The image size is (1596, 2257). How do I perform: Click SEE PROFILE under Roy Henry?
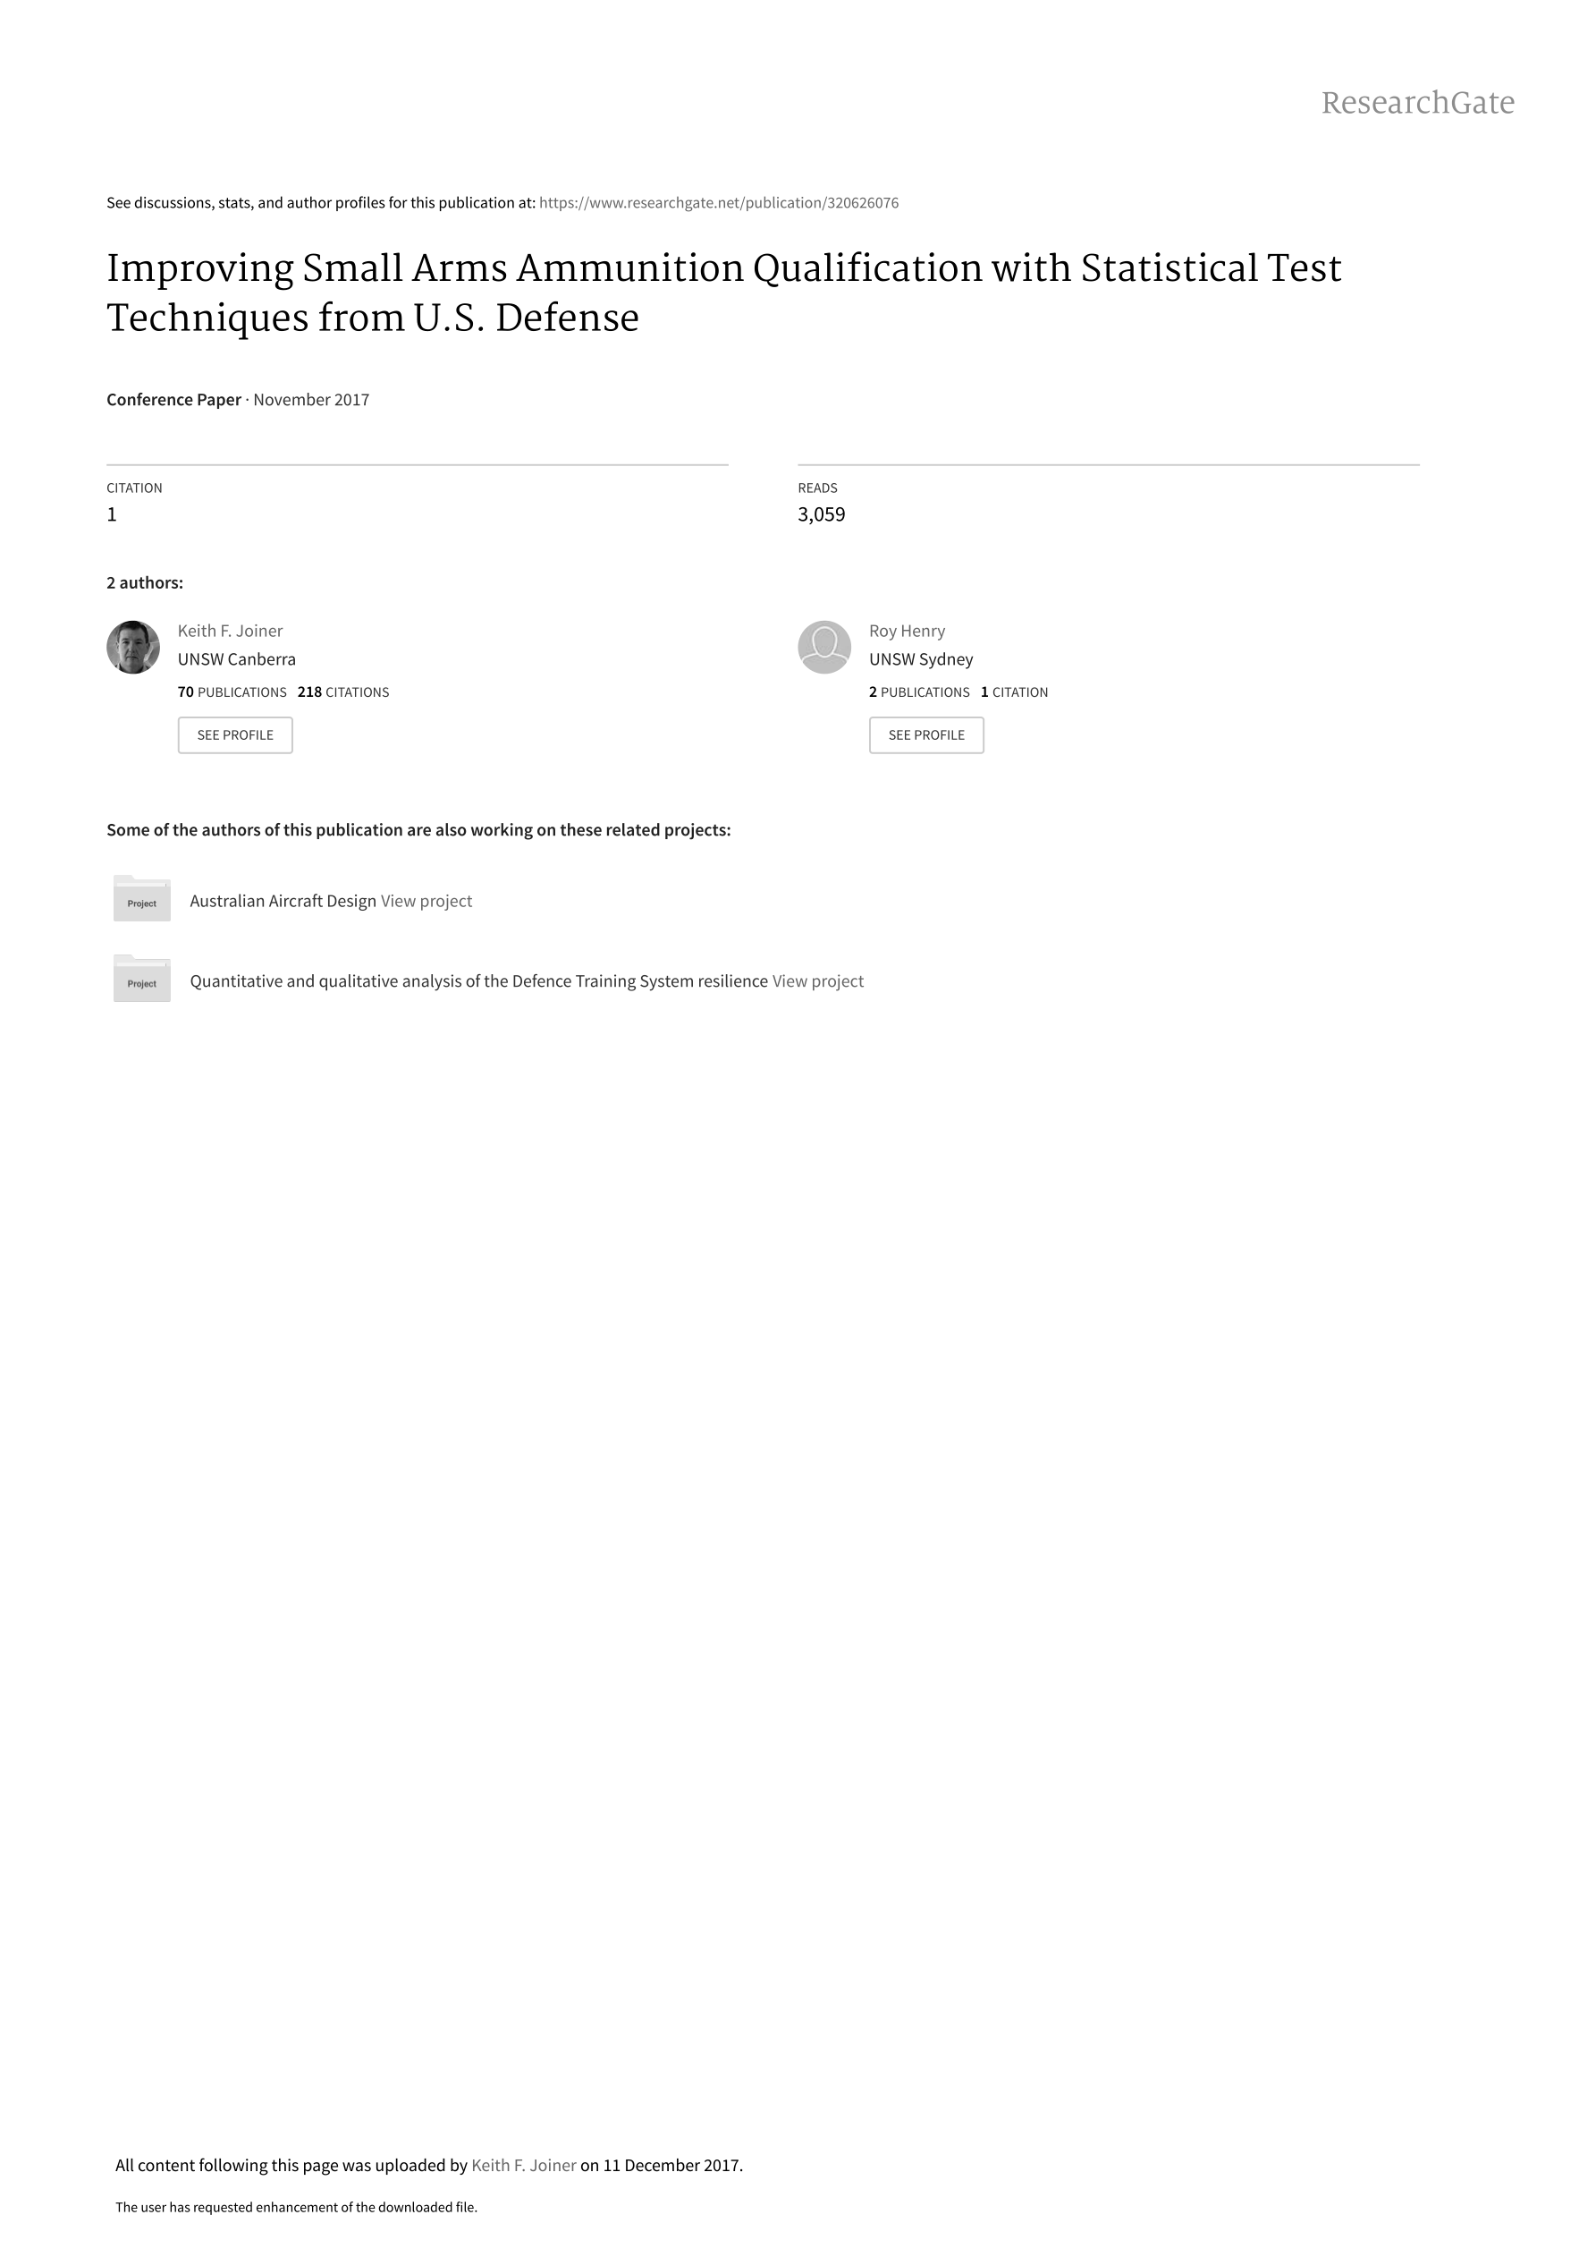click(x=926, y=735)
